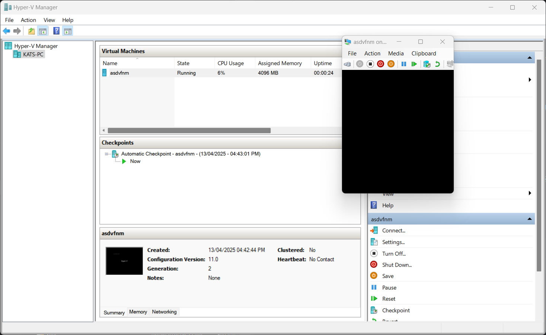The width and height of the screenshot is (546, 335).
Task: Click green Reset icon in VM toolbar
Action: tap(414, 64)
